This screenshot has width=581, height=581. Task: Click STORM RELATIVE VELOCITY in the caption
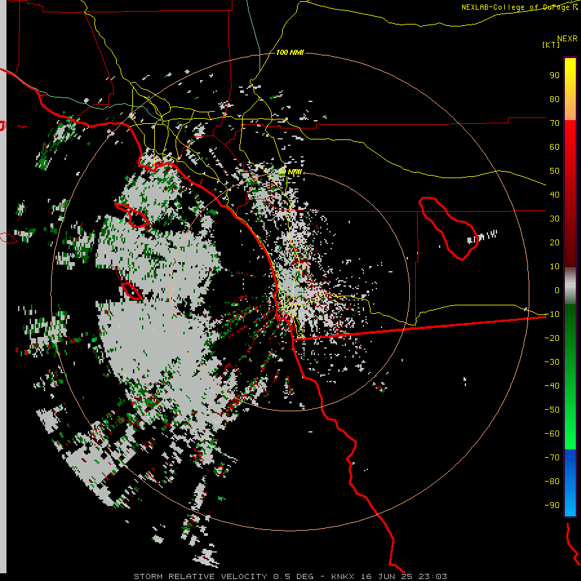[200, 576]
